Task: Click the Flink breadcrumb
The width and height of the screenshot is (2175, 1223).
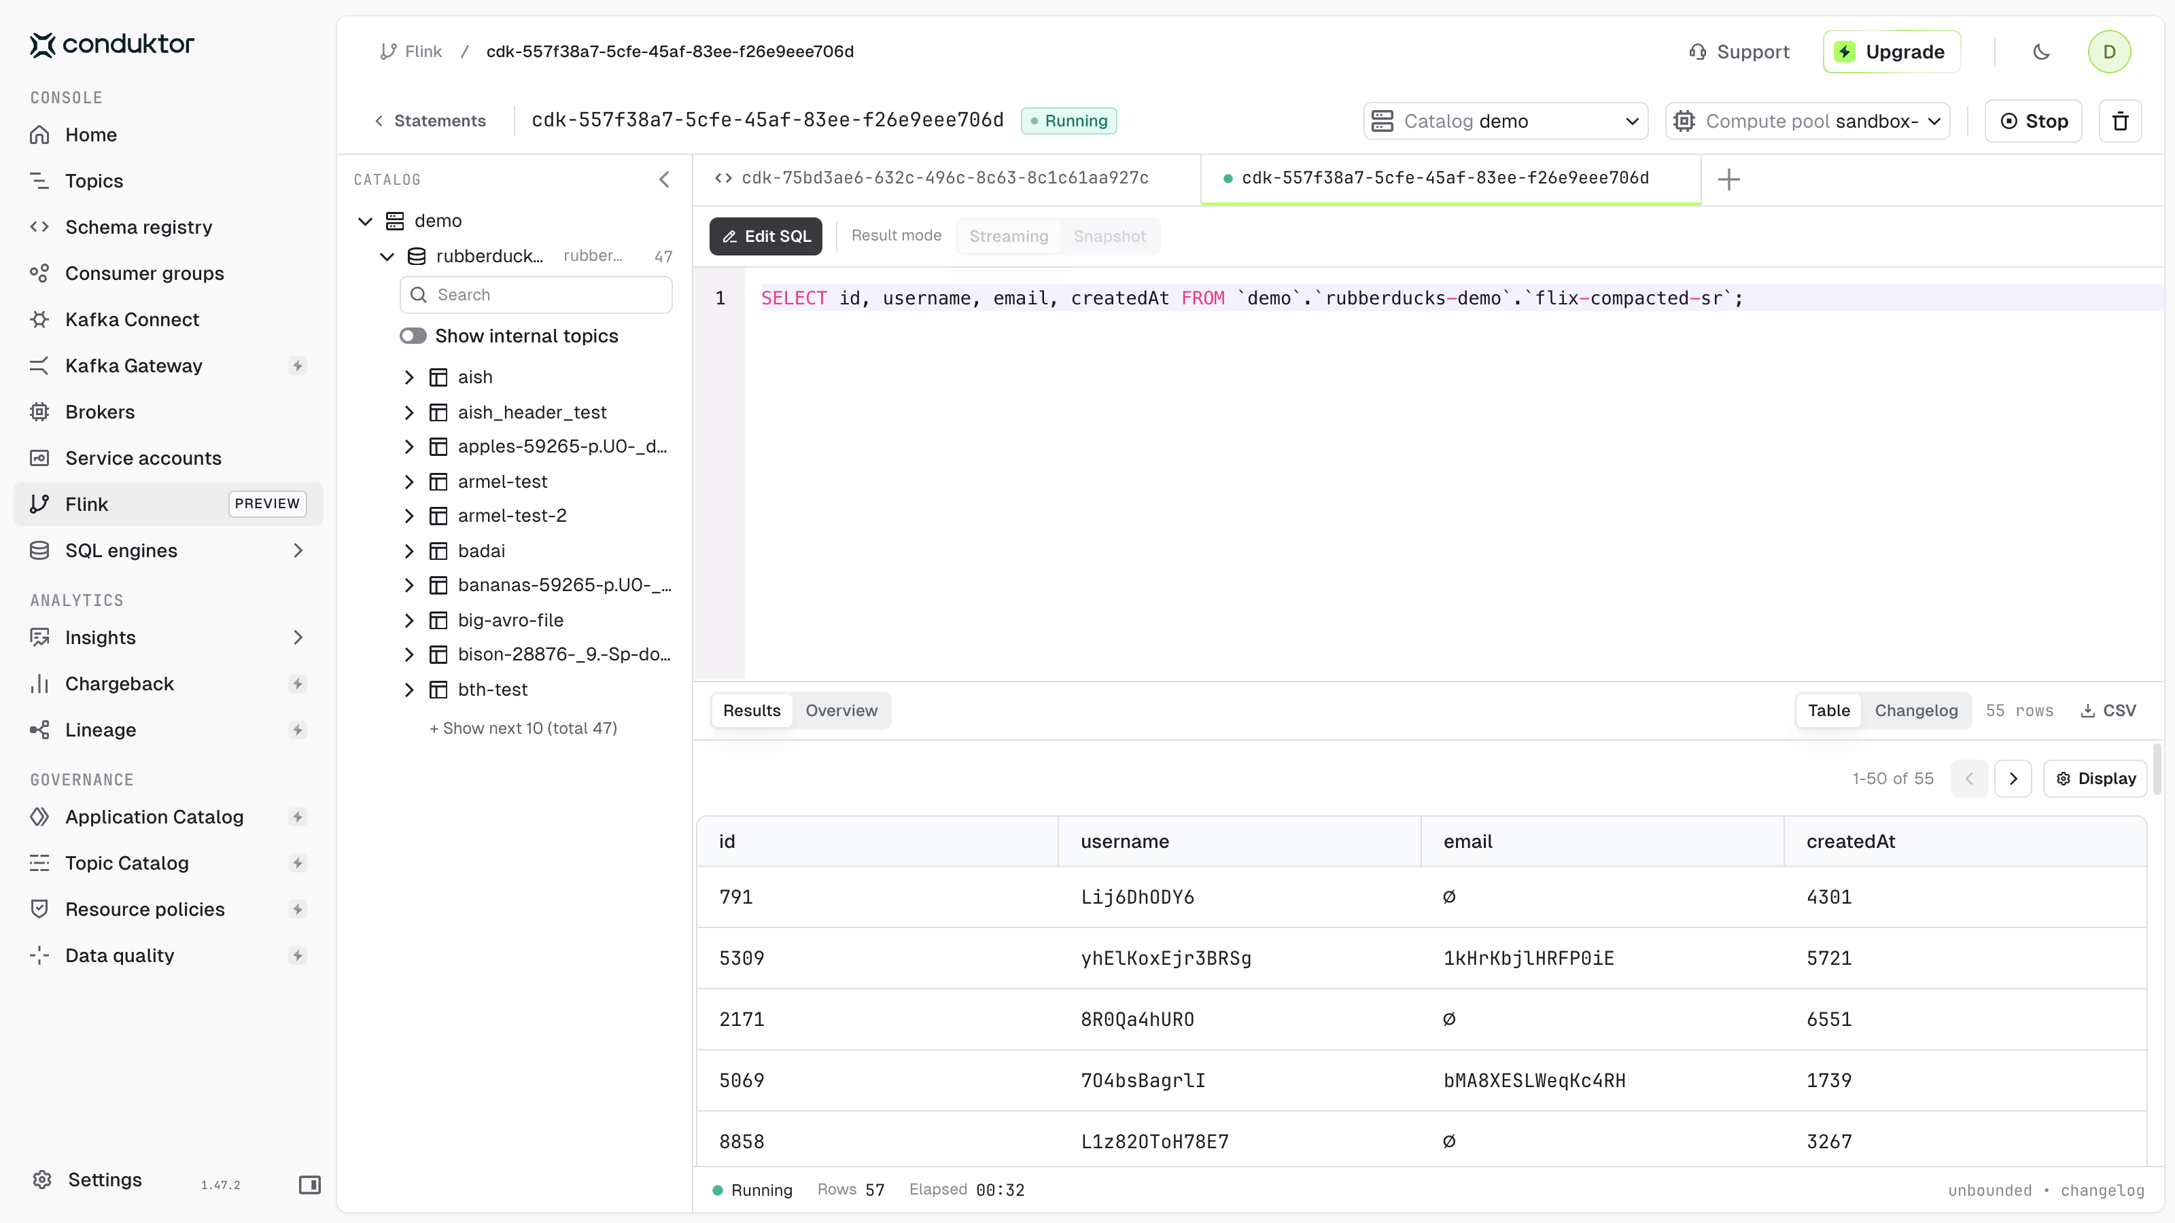Action: coord(411,52)
